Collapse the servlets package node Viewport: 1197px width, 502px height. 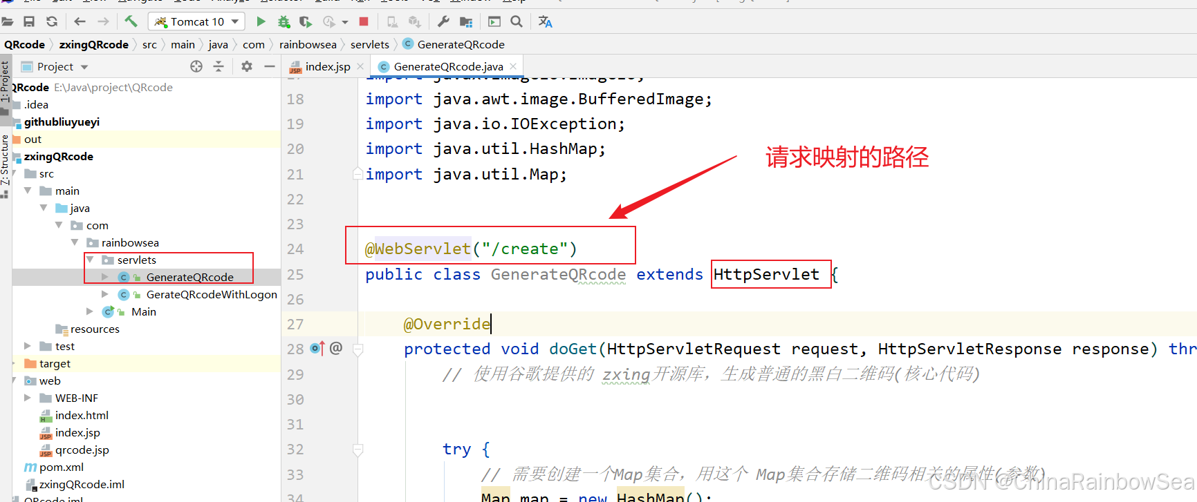point(90,260)
